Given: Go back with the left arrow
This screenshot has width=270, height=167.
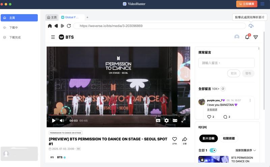Looking at the screenshot, I should 56,26.
